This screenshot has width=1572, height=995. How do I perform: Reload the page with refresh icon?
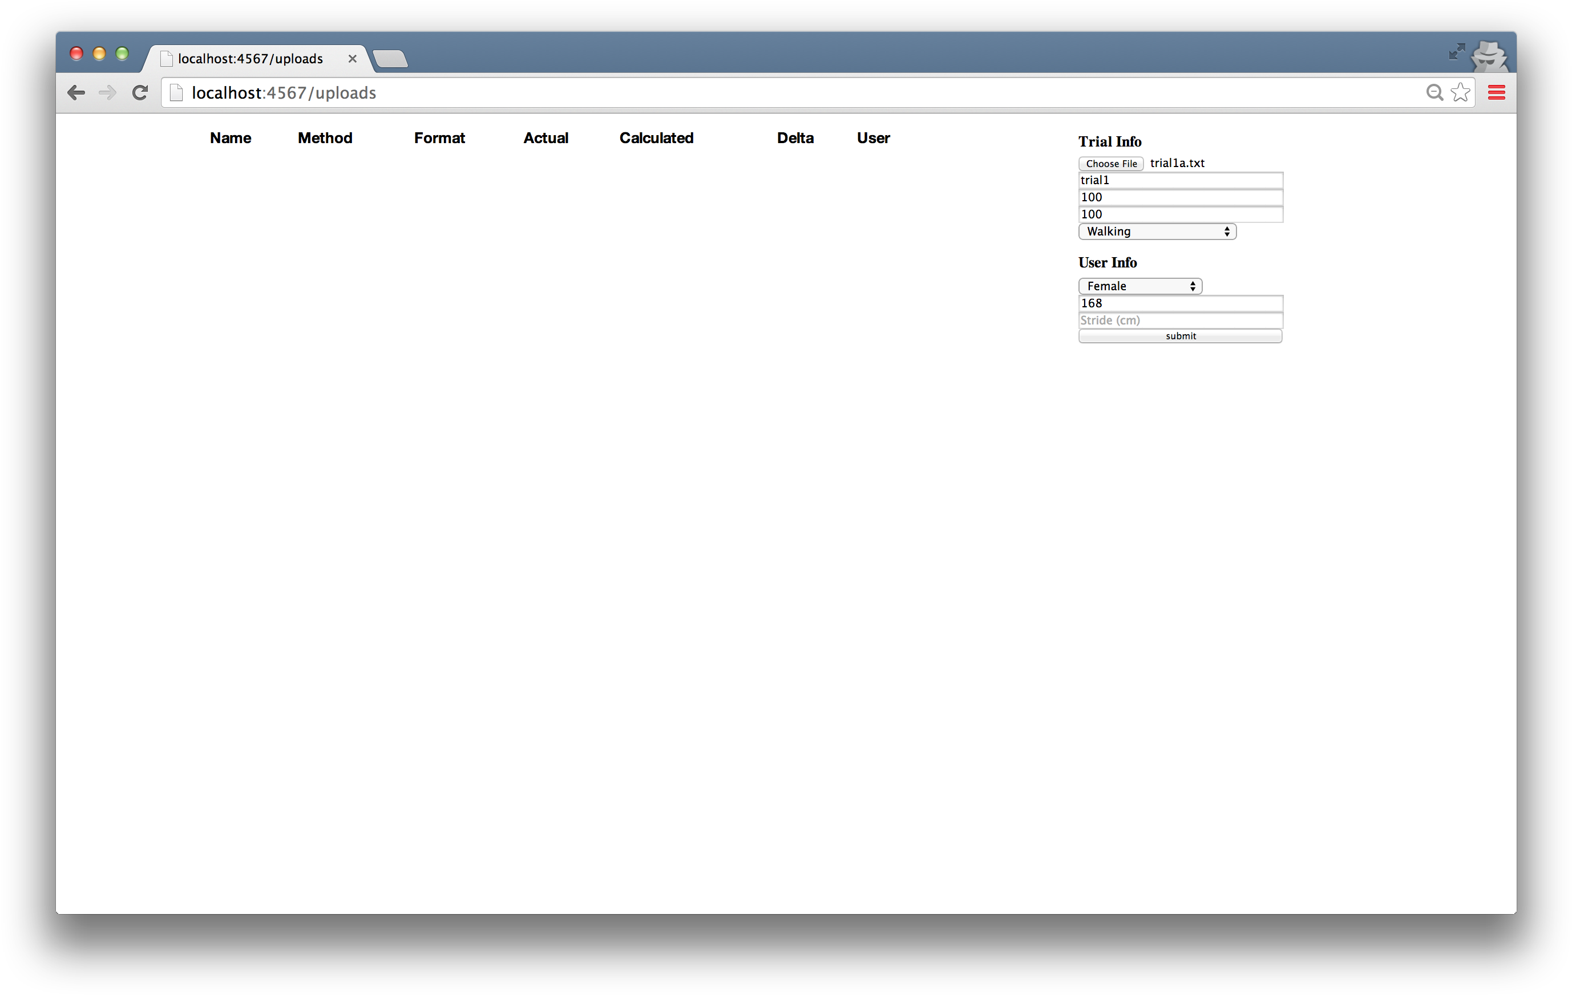(140, 92)
